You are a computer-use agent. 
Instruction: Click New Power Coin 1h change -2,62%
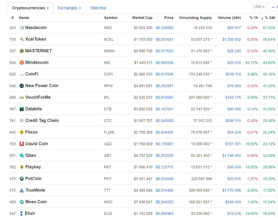pyautogui.click(x=252, y=86)
